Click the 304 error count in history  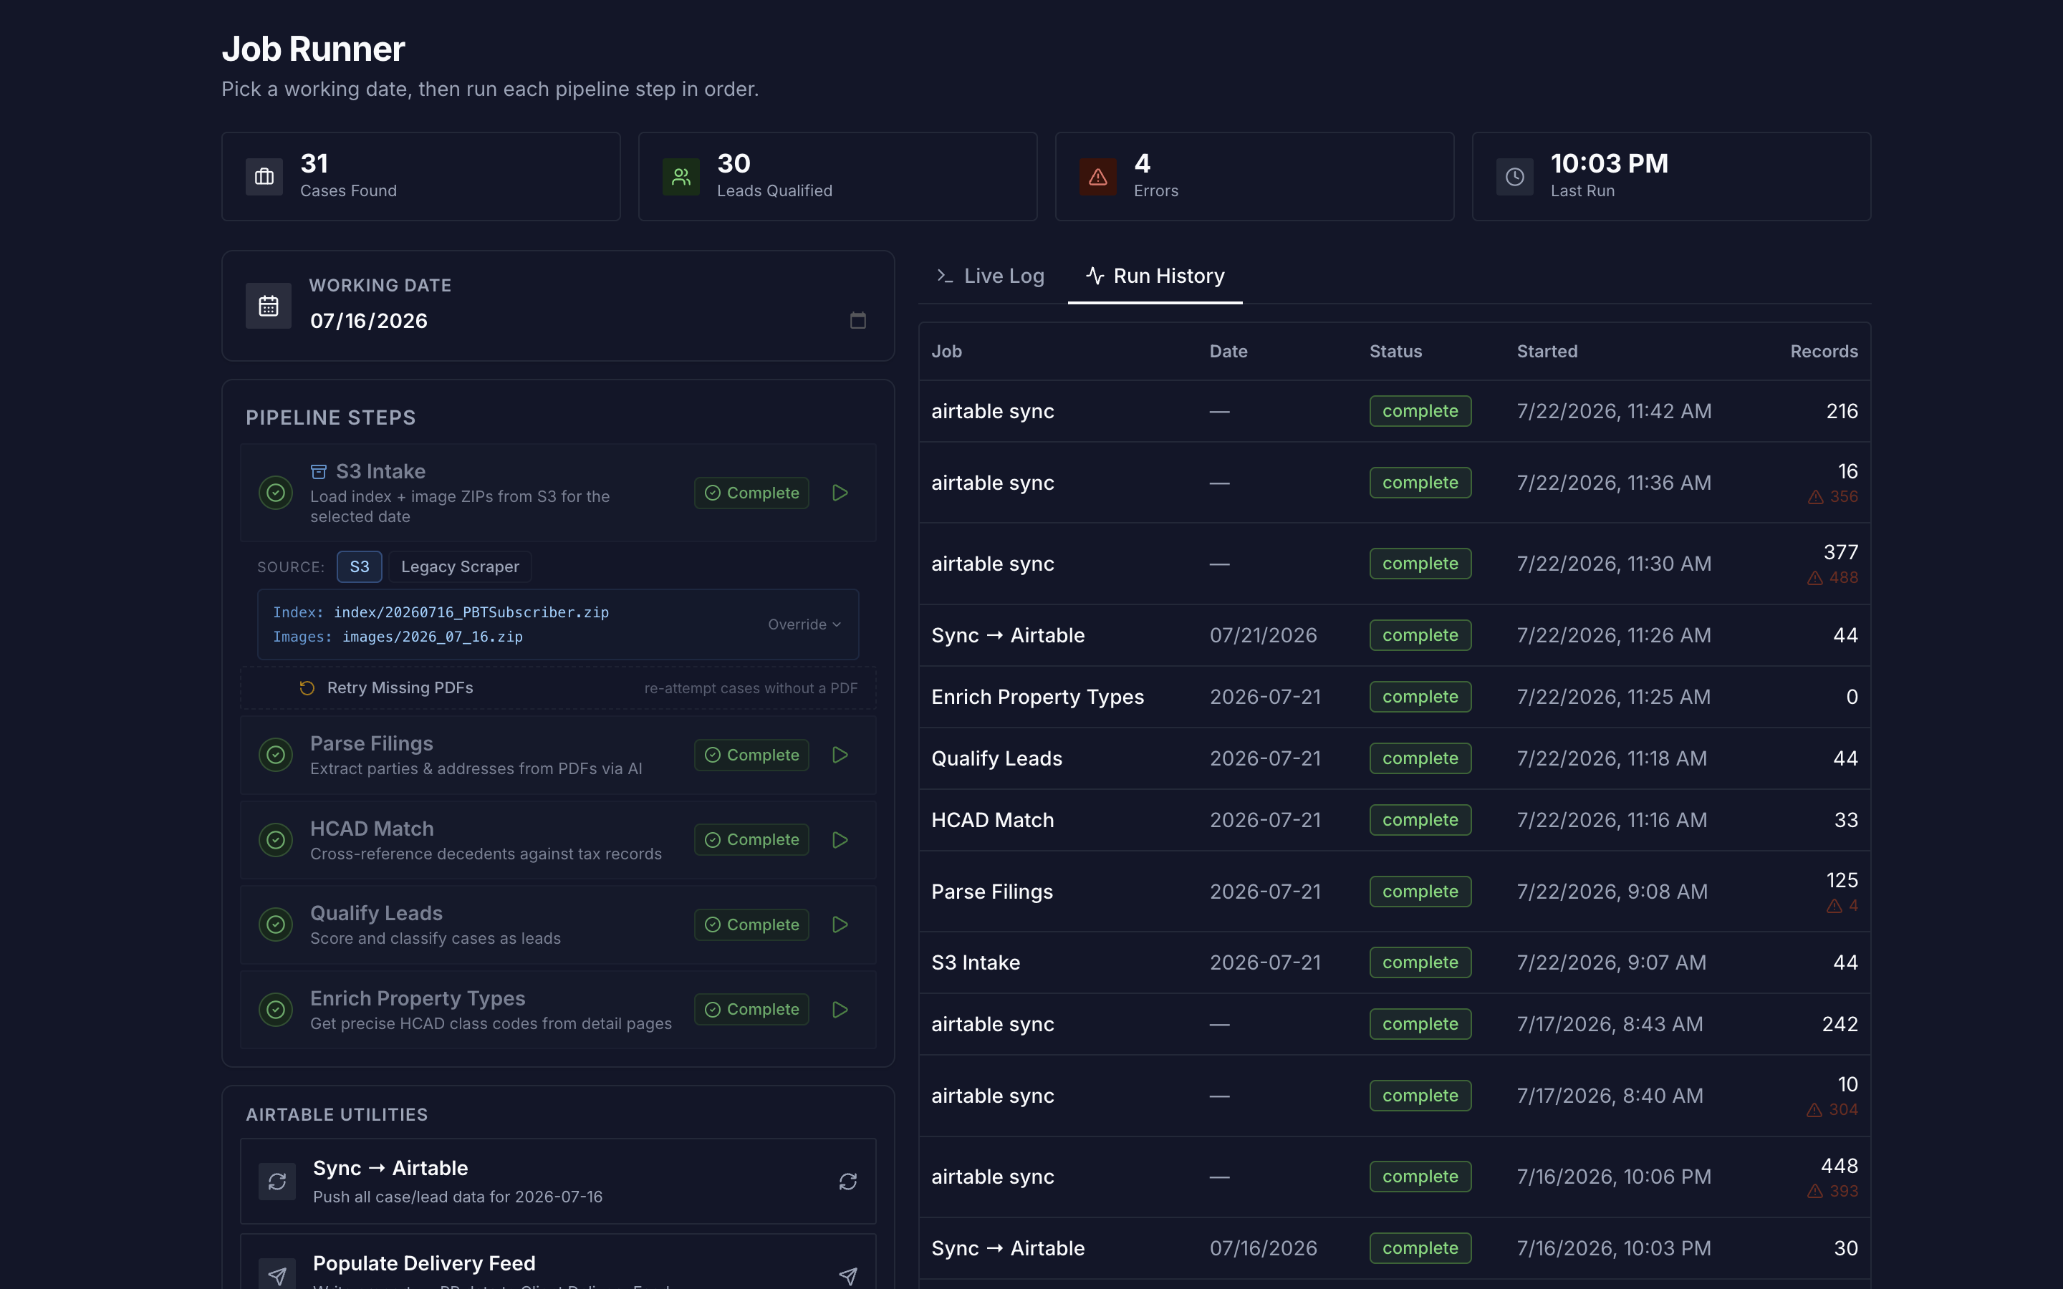point(1843,1110)
